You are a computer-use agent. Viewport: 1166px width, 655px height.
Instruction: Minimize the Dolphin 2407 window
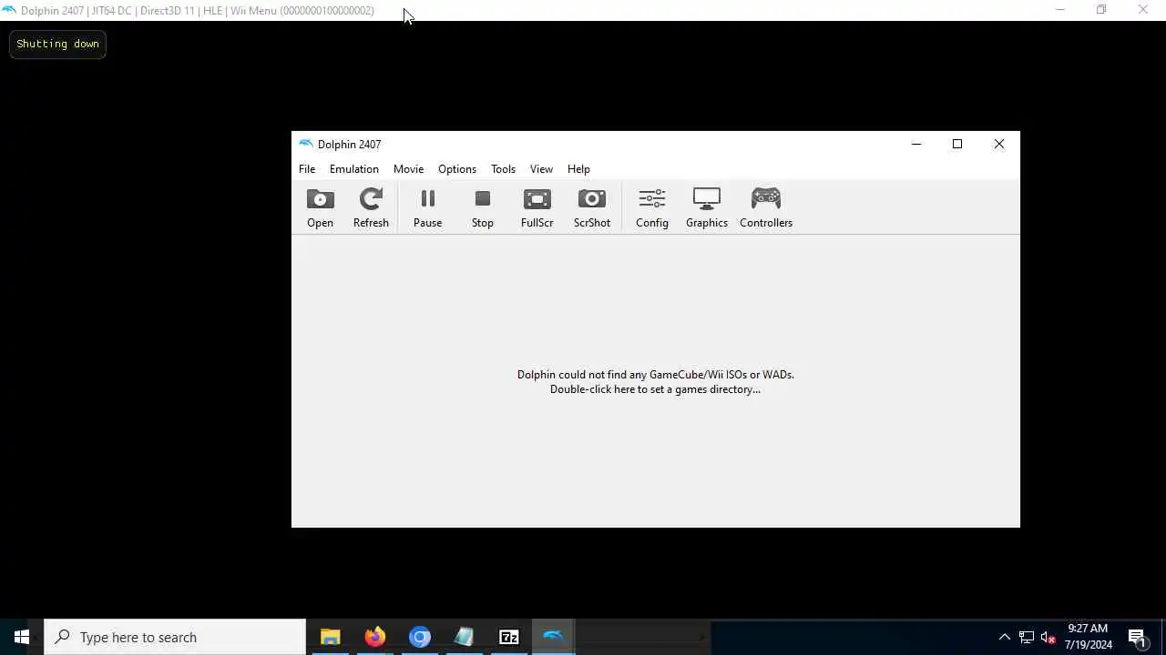click(916, 144)
